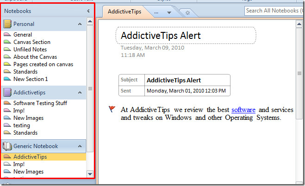
Task: Show hidden section tabs via ellipsis
Action: pos(156,12)
